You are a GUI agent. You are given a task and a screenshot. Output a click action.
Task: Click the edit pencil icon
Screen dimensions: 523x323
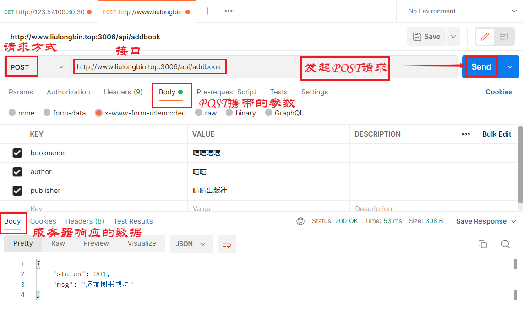(485, 36)
